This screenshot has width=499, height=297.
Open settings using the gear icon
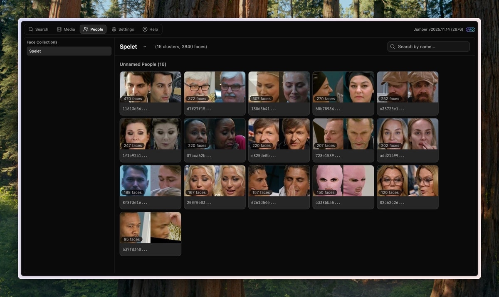(113, 29)
